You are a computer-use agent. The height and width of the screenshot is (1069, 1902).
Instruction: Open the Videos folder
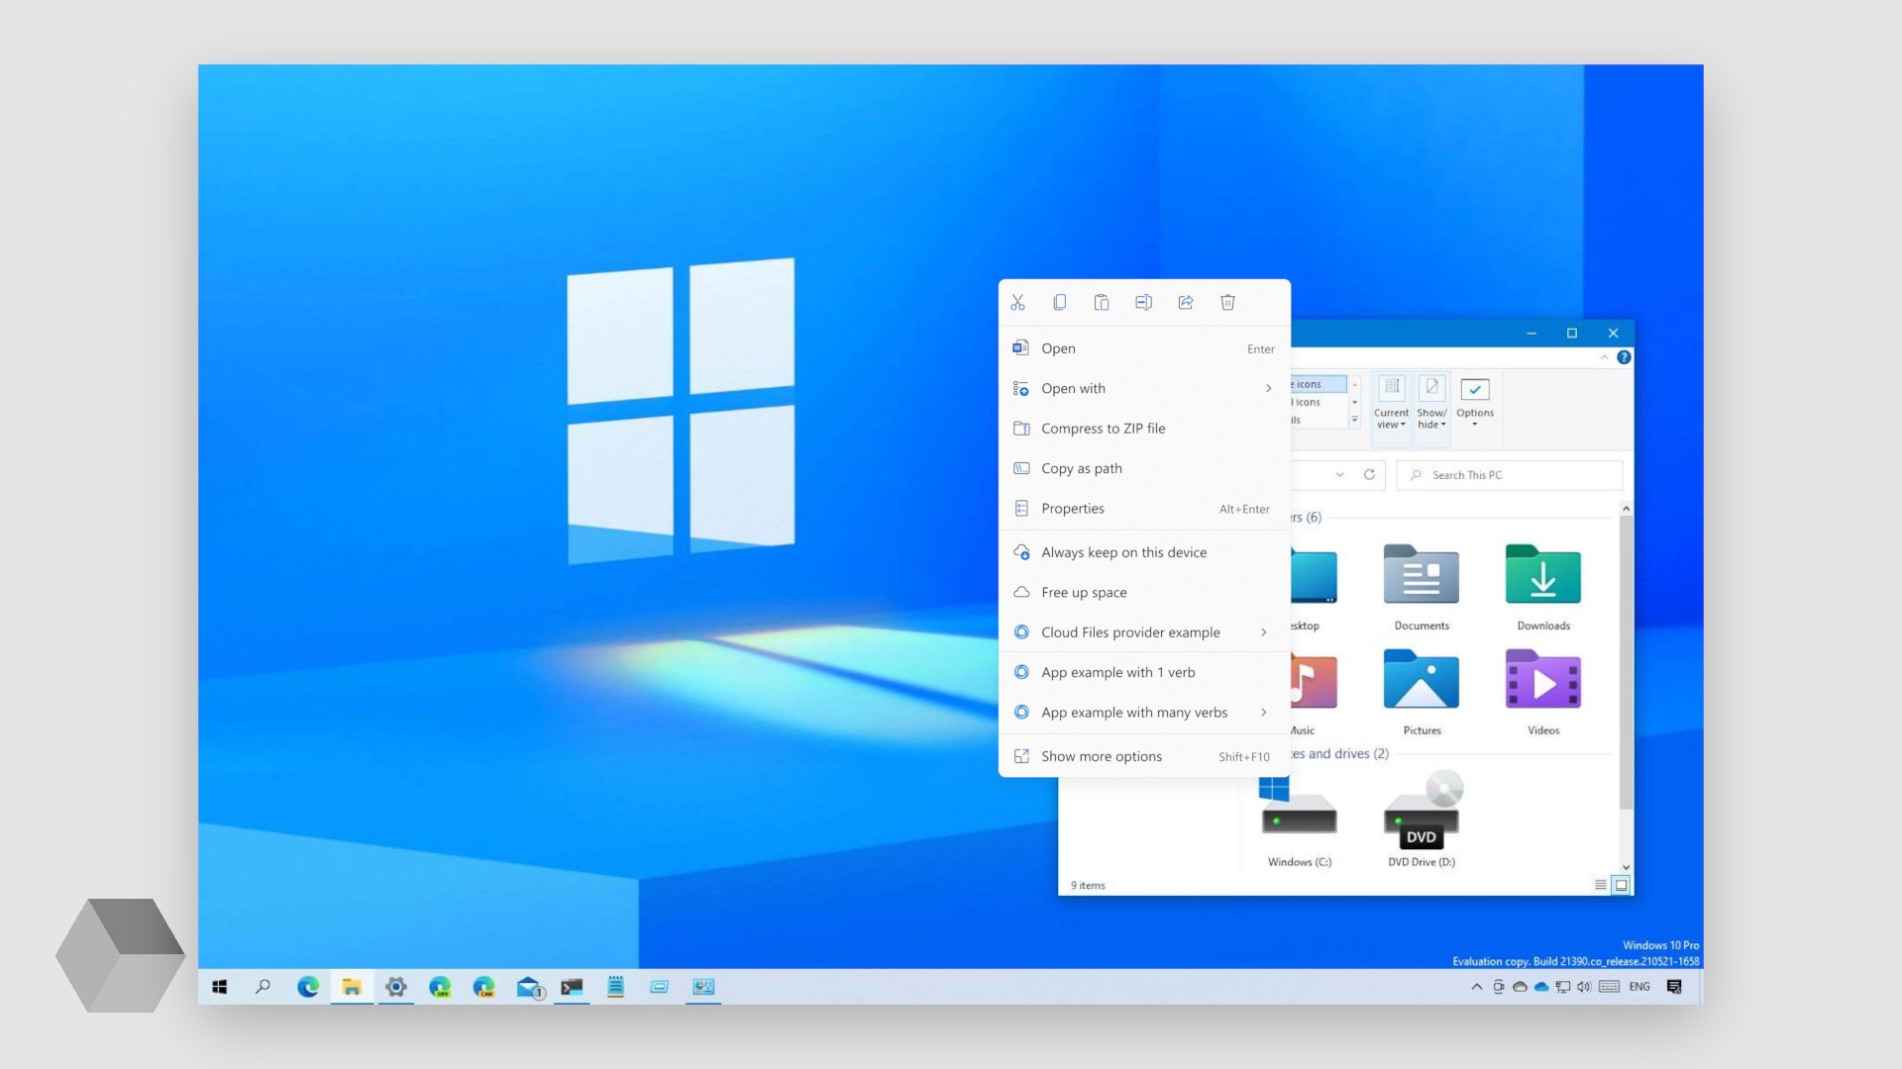point(1543,692)
